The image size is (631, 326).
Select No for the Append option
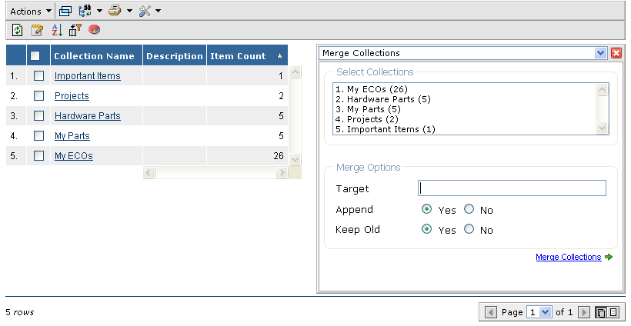(x=469, y=210)
